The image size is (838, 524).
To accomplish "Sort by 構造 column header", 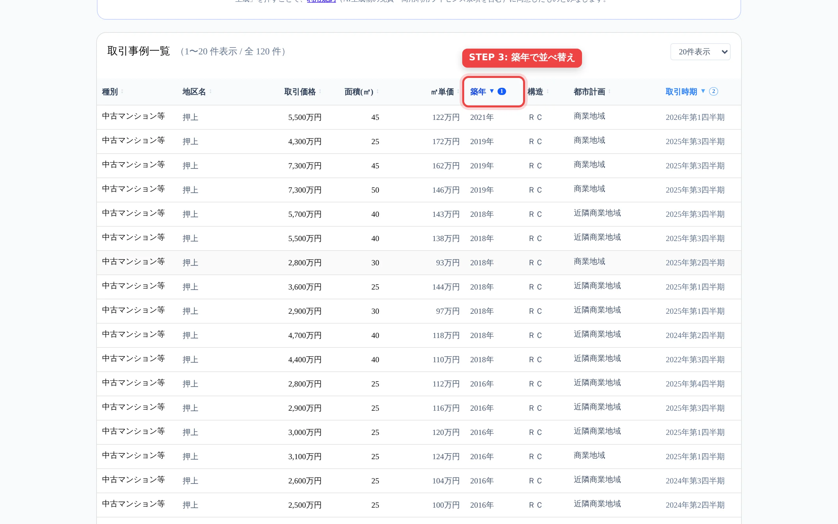I will click(x=538, y=92).
